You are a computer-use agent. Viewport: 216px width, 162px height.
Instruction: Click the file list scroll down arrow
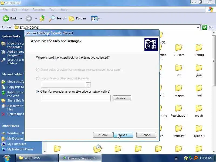(x=214, y=152)
